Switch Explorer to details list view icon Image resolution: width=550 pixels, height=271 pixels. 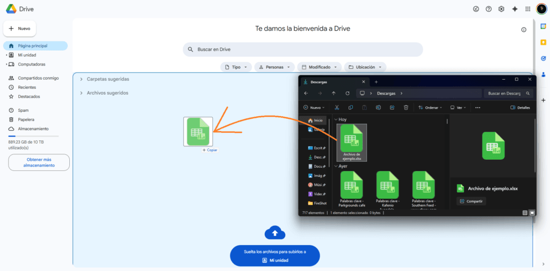coord(525,213)
